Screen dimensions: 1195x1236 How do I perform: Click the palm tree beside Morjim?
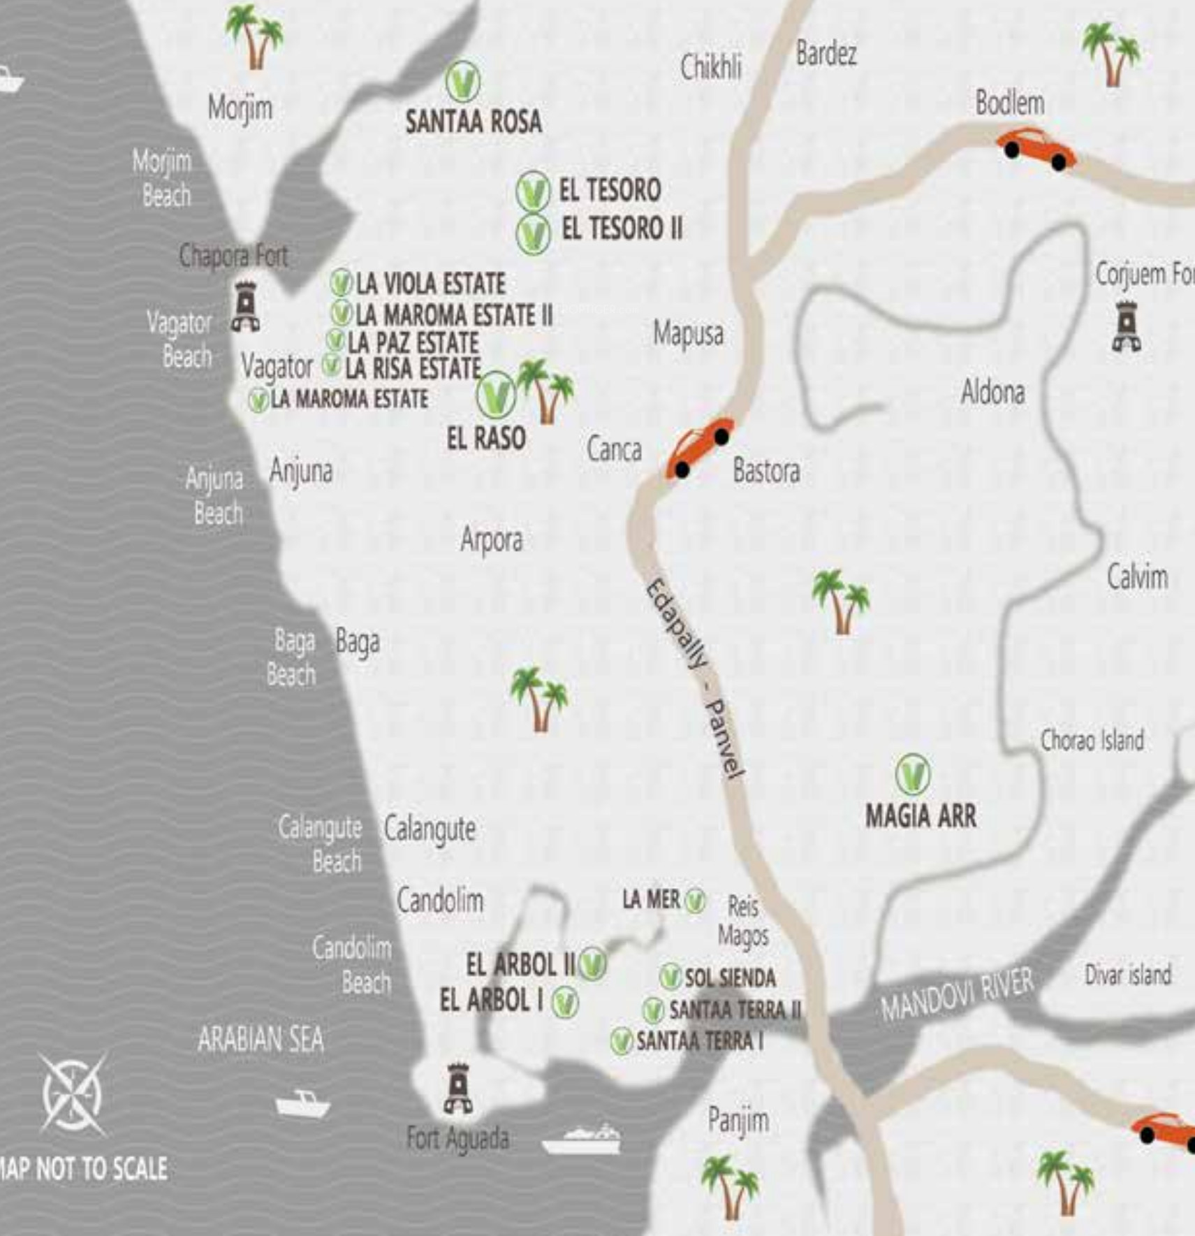click(254, 35)
